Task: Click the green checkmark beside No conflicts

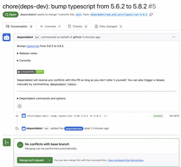Action: pos(20,145)
